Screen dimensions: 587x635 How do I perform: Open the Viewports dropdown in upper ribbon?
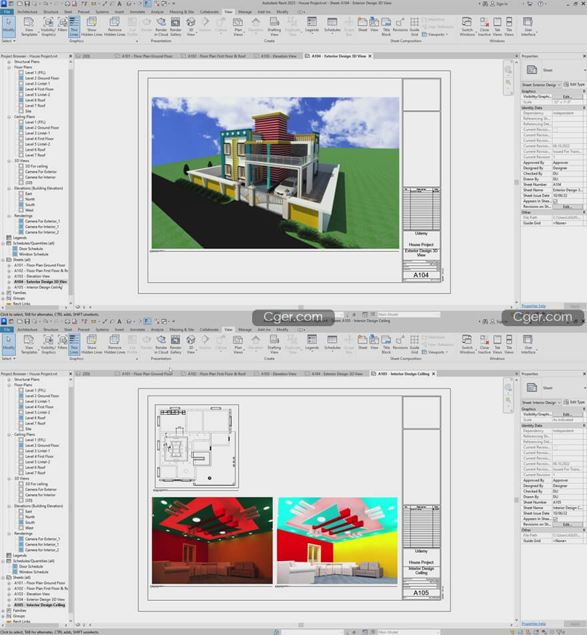(436, 35)
